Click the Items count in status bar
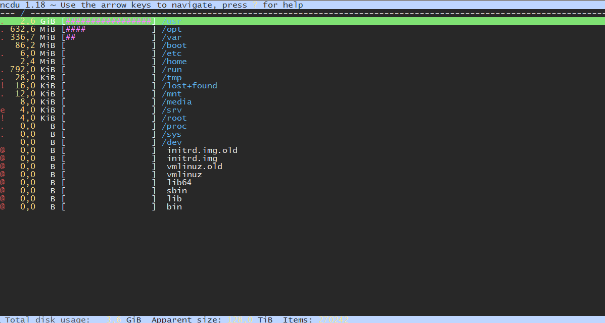The image size is (605, 323). [333, 319]
